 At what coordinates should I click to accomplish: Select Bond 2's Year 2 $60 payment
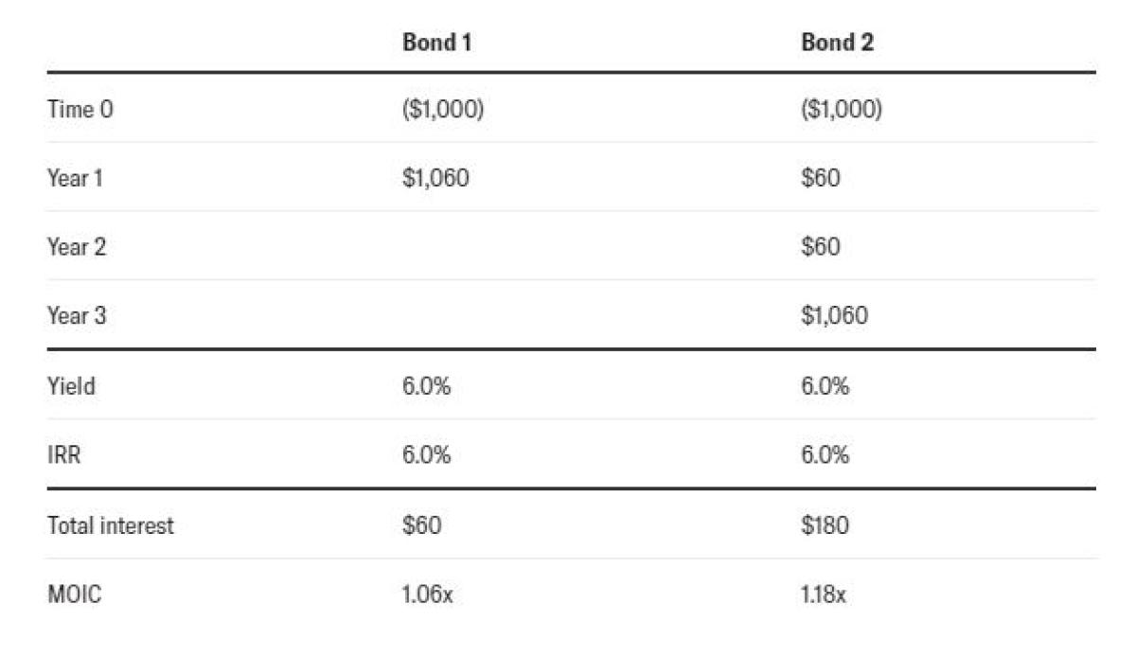tap(821, 247)
